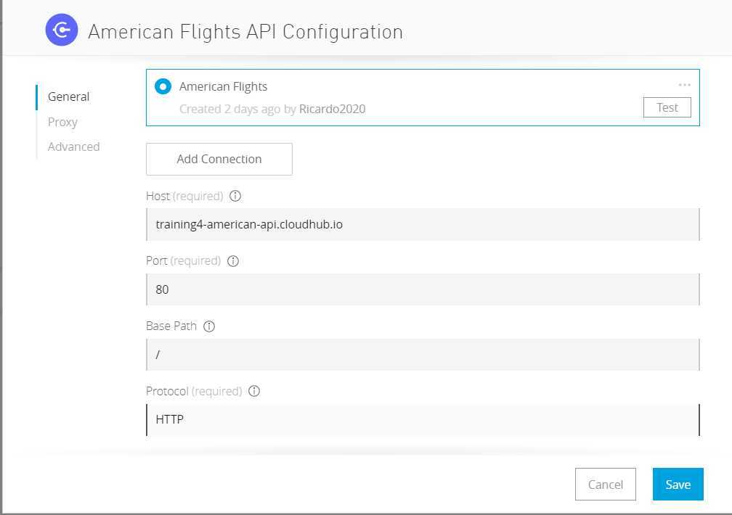Click the info icon beside Host

pos(235,196)
